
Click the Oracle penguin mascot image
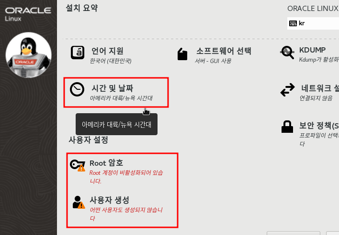(x=28, y=55)
